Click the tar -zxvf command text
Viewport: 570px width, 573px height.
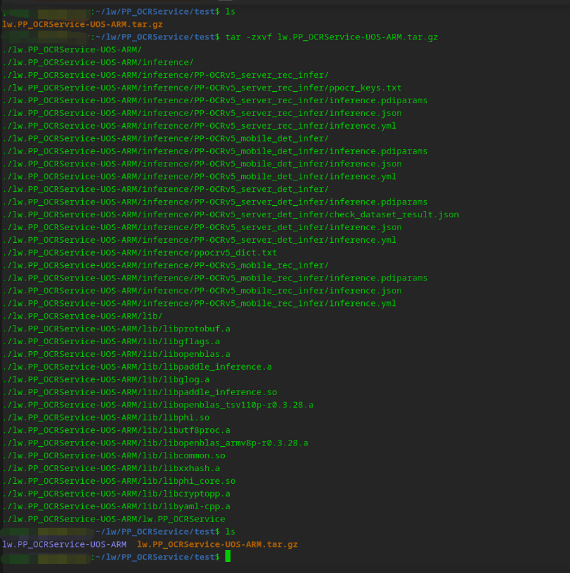[x=332, y=37]
